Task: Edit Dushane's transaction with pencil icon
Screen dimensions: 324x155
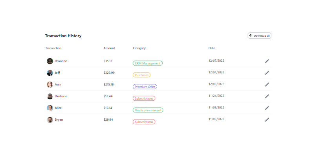Action: 267,96
